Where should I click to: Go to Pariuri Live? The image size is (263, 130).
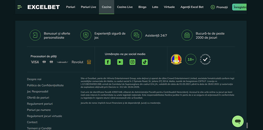click(x=89, y=7)
